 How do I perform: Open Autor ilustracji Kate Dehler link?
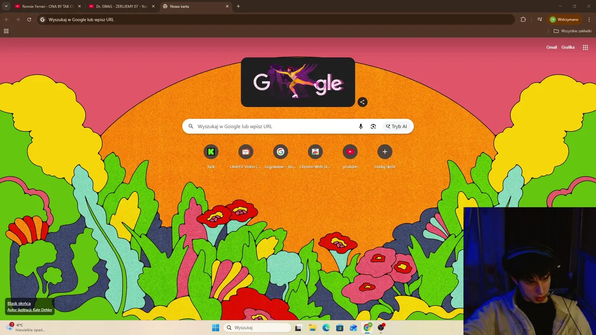(x=30, y=310)
